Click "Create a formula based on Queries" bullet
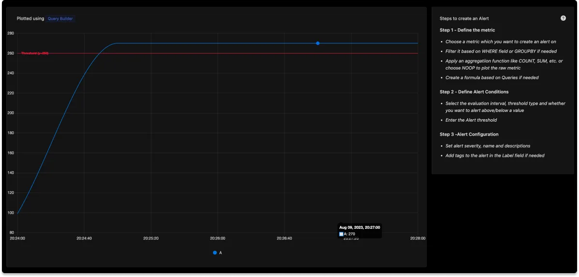 pos(492,78)
